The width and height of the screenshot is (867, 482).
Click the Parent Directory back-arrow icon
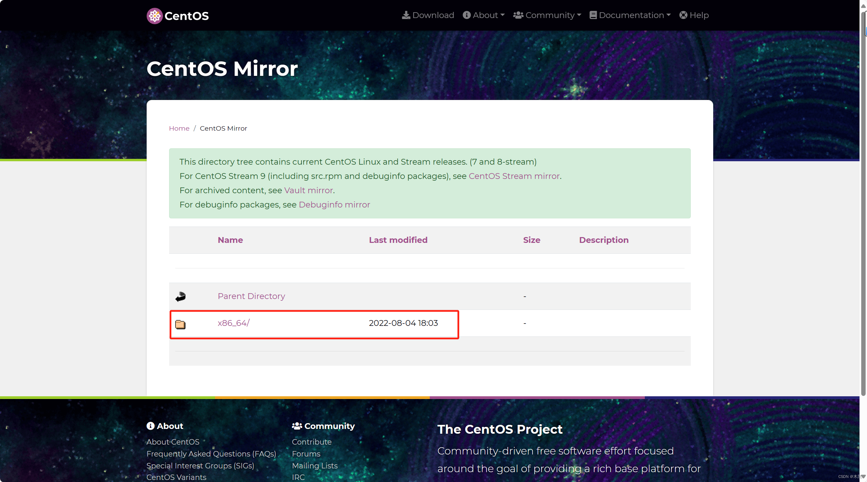180,297
